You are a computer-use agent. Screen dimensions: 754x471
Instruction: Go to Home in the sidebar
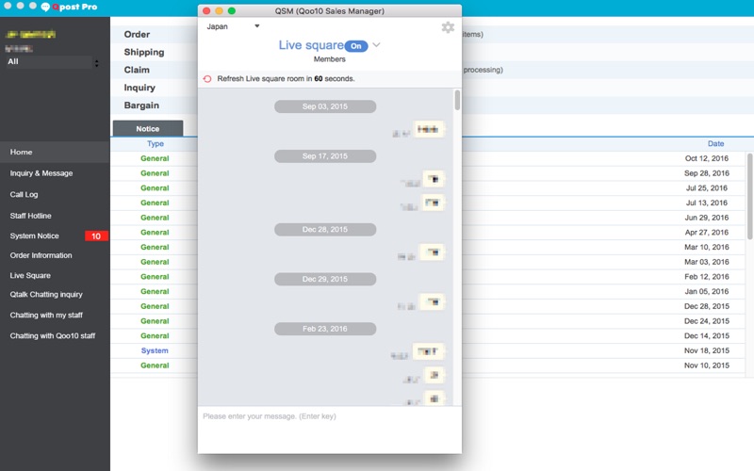(55, 152)
